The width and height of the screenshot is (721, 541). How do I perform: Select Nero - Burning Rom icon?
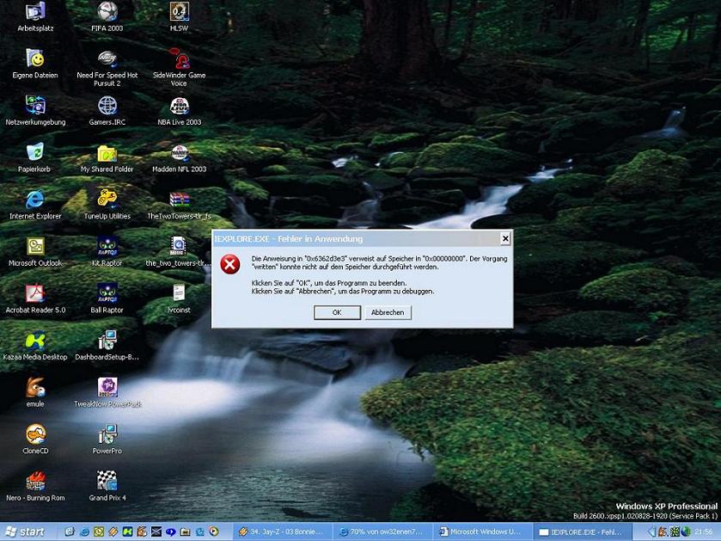click(35, 486)
